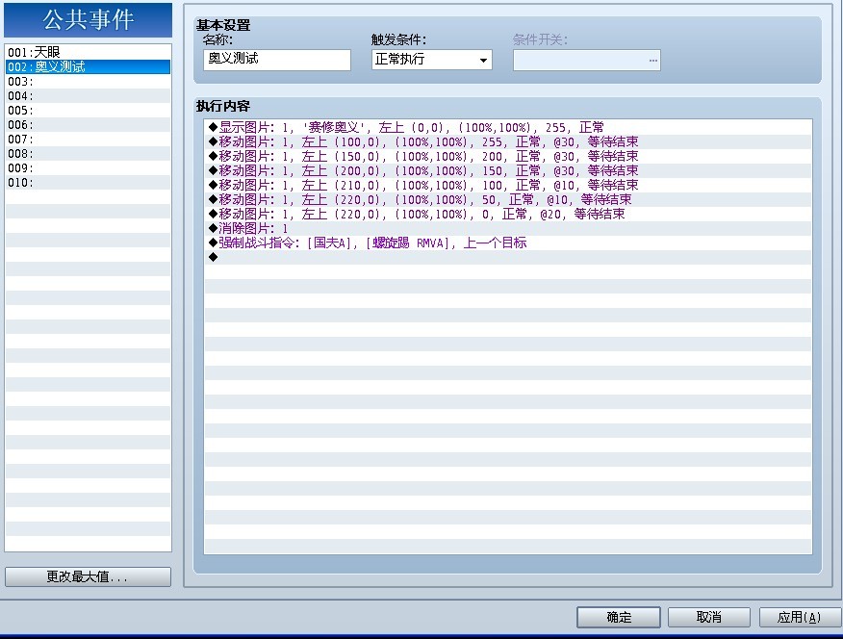
Task: Select the 强制战斗指令 command line
Action: pos(507,243)
